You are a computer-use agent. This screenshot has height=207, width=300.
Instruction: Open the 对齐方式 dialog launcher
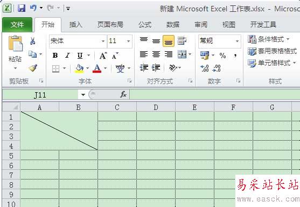(x=190, y=81)
